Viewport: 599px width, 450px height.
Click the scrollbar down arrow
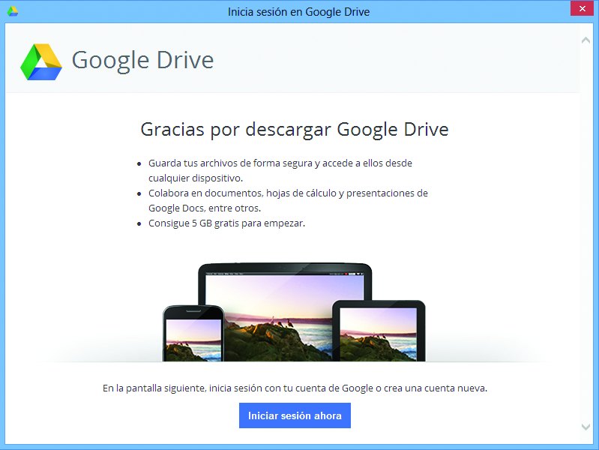(x=586, y=427)
